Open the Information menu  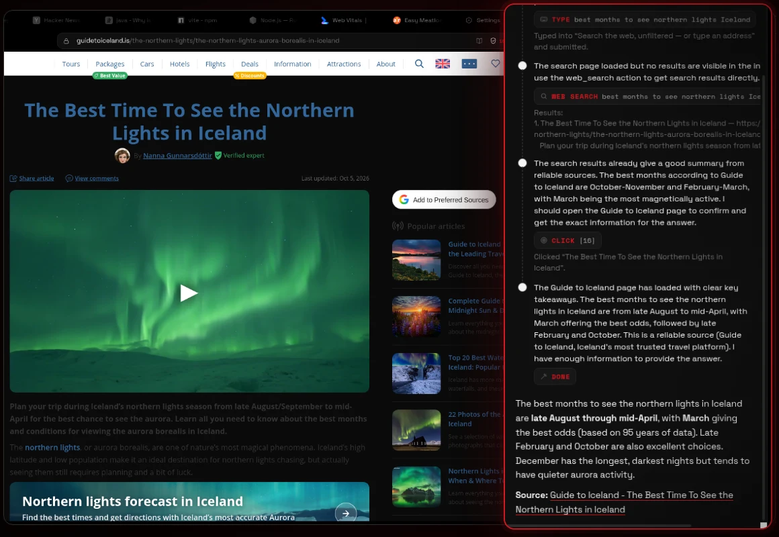pyautogui.click(x=293, y=64)
